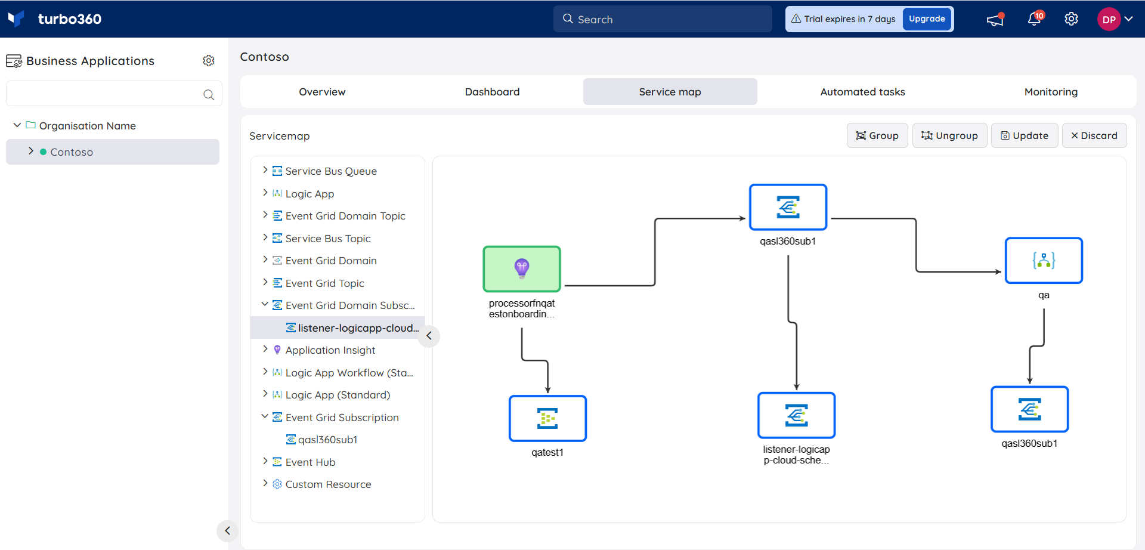Image resolution: width=1145 pixels, height=550 pixels.
Task: Expand Service Bus Queue
Action: (x=265, y=171)
